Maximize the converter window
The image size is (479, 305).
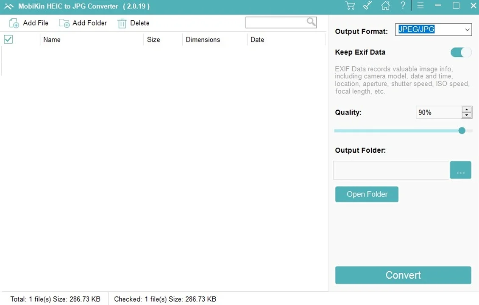point(456,6)
